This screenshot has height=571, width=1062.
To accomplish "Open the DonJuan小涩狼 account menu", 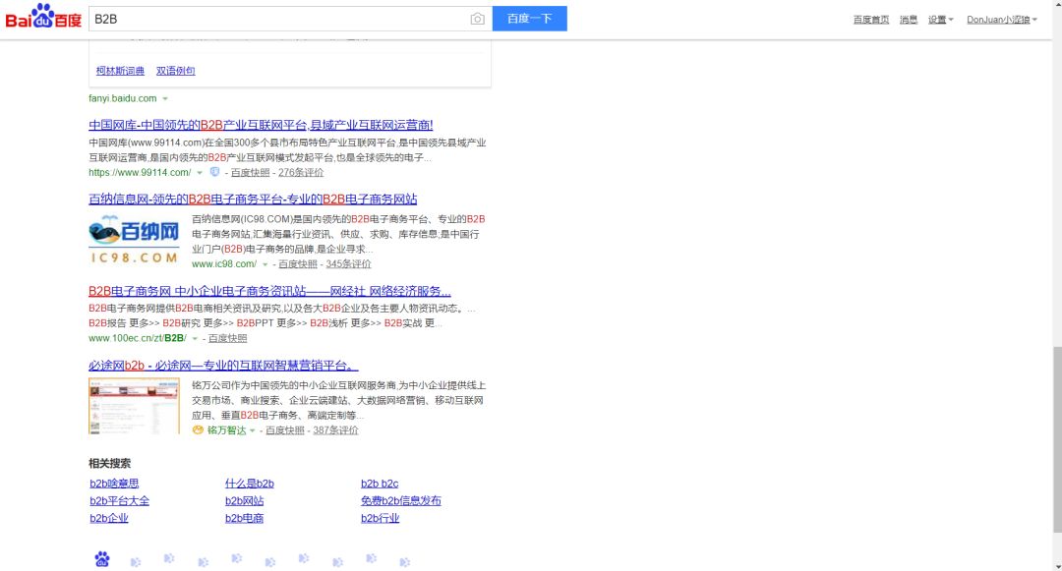I will 1002,20.
